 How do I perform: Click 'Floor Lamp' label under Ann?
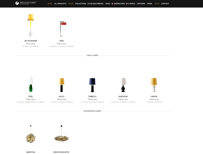[x=62, y=44]
